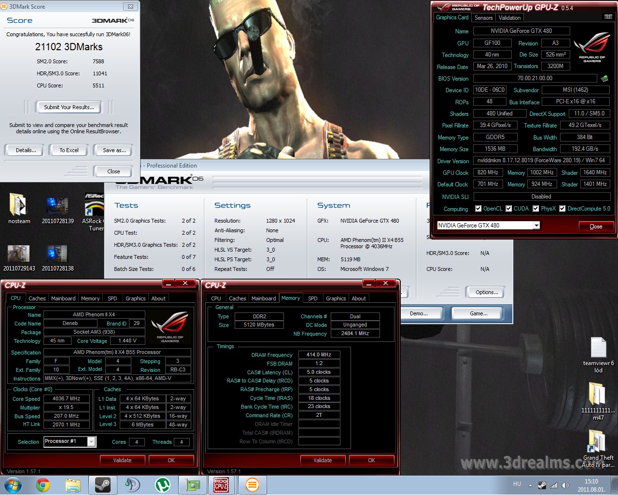Select the teamviewr6 lód desktop file

coord(598,355)
